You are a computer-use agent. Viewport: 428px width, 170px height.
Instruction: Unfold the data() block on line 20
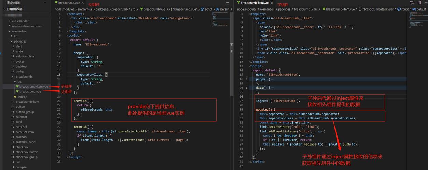(247, 88)
